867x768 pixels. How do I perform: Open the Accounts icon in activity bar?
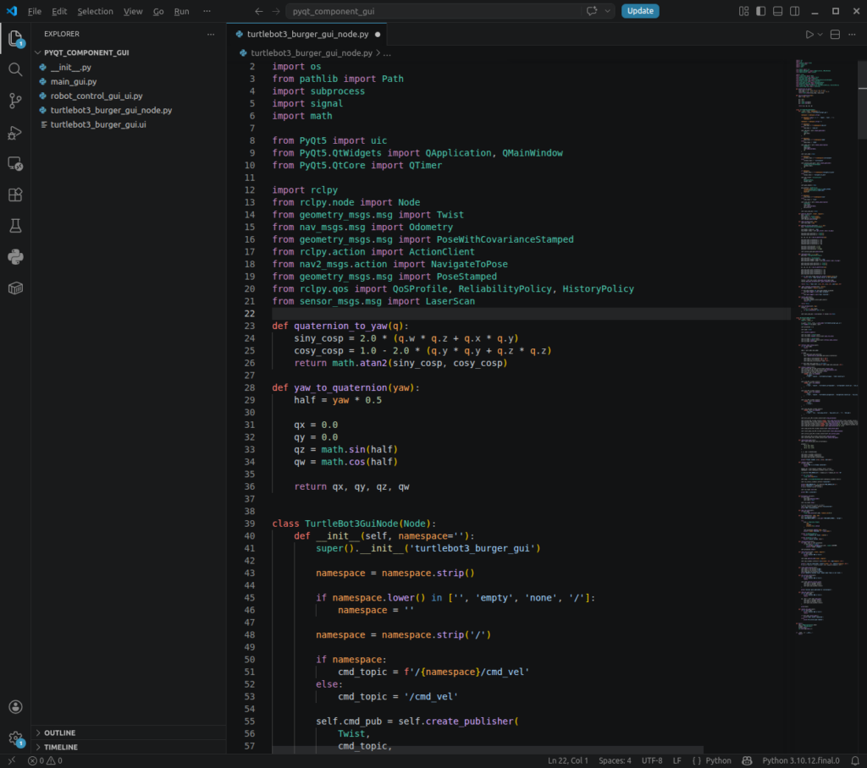15,706
